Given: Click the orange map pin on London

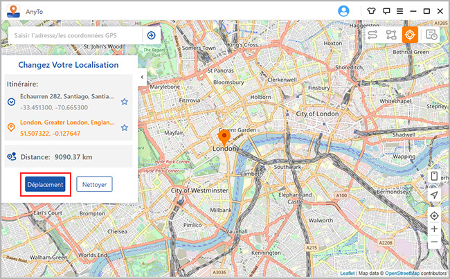Looking at the screenshot, I should click(x=224, y=137).
